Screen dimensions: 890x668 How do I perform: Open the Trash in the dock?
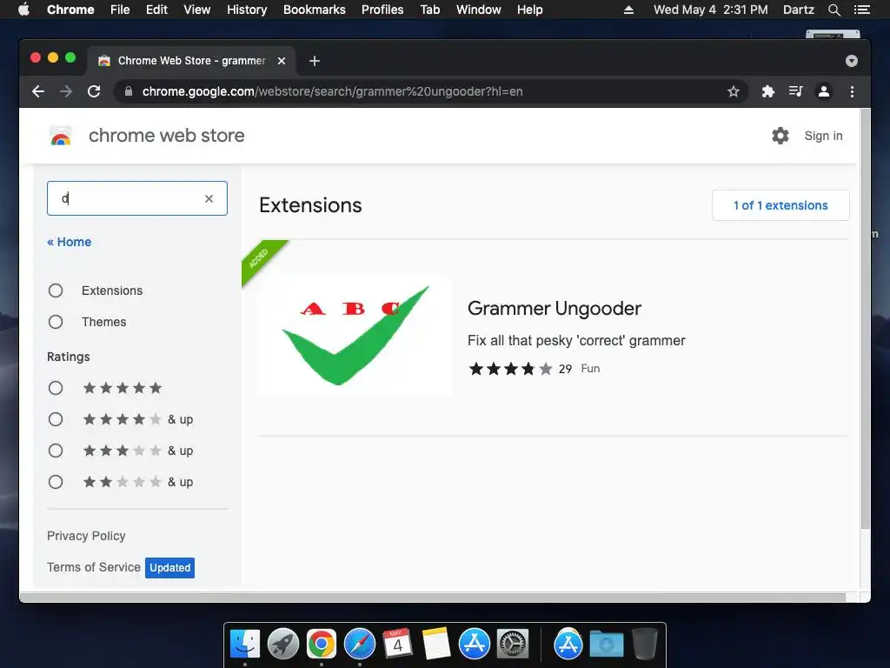point(644,645)
